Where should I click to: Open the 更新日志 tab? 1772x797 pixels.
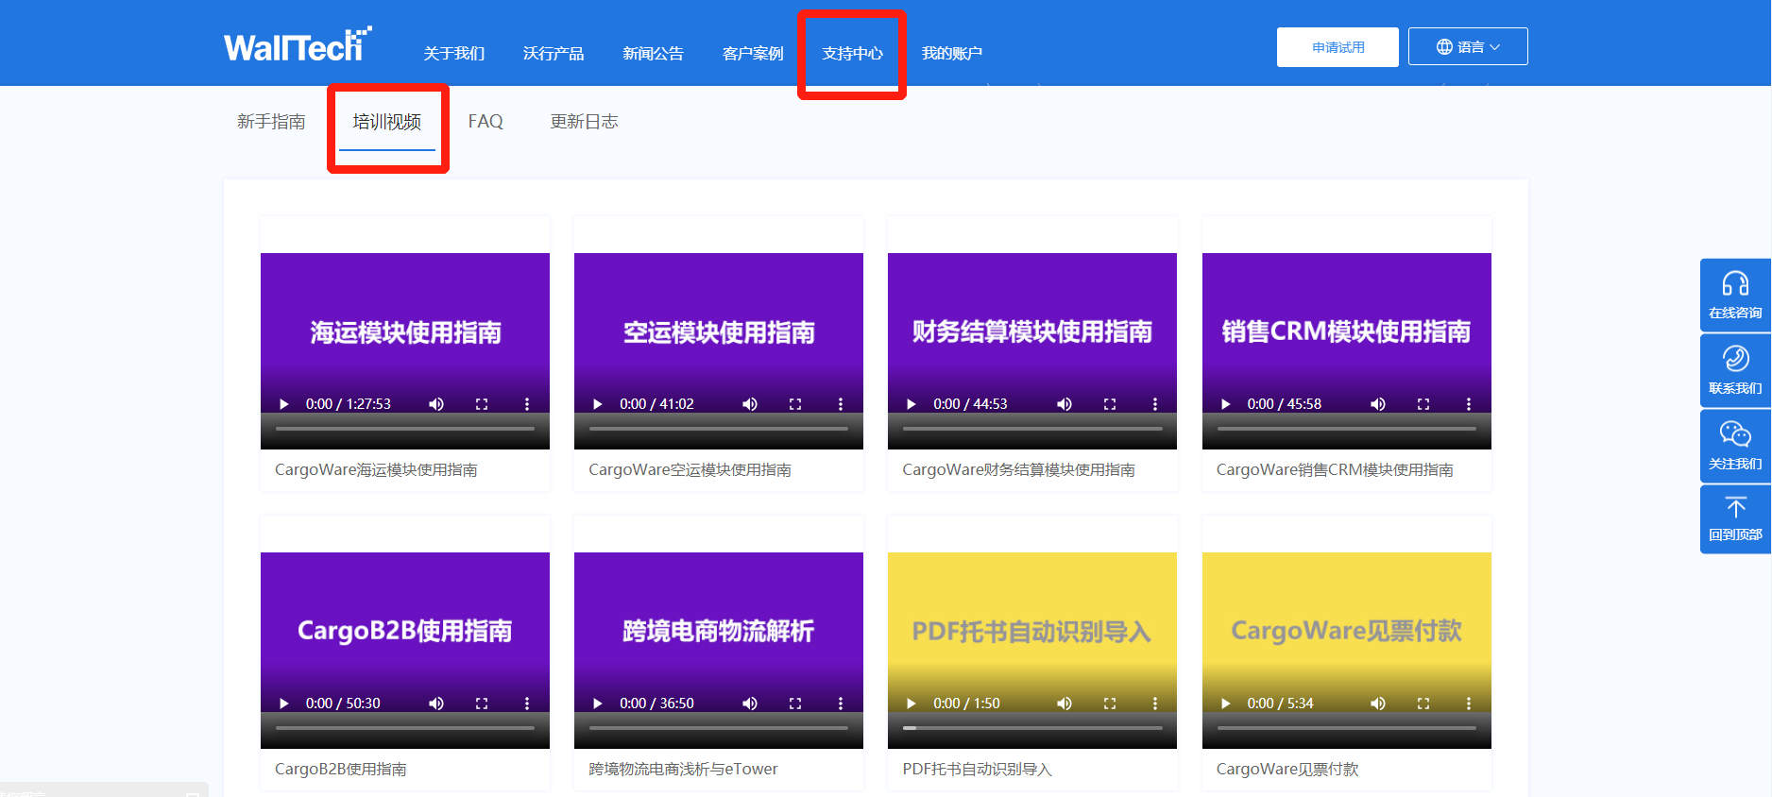click(x=584, y=122)
